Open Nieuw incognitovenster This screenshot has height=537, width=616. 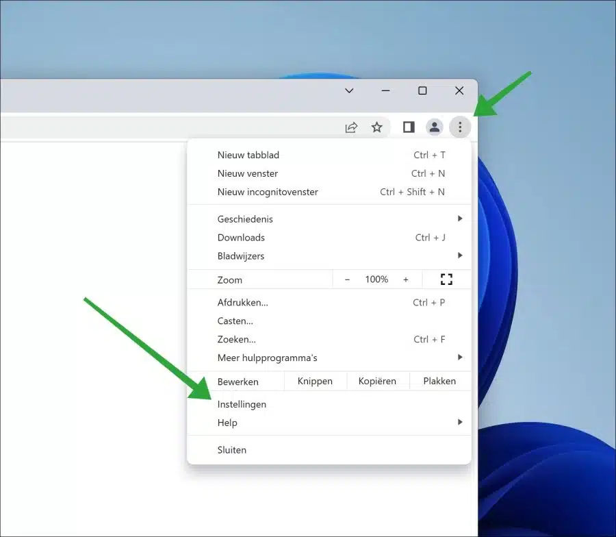coord(329,192)
